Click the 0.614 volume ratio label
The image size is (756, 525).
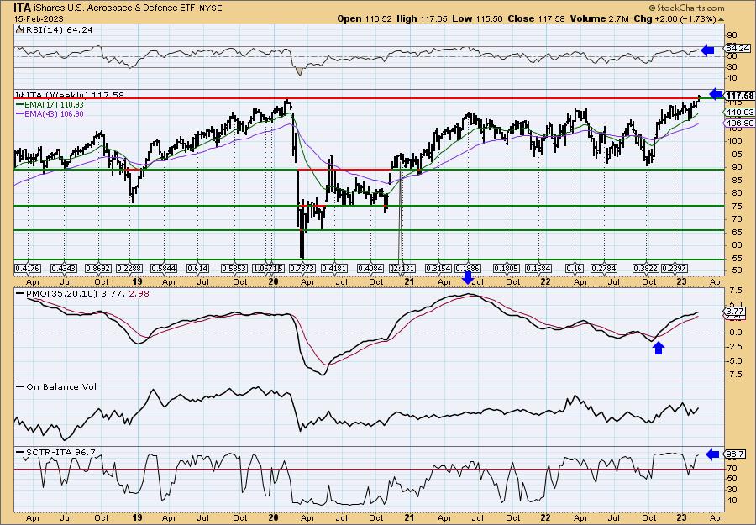pos(198,268)
